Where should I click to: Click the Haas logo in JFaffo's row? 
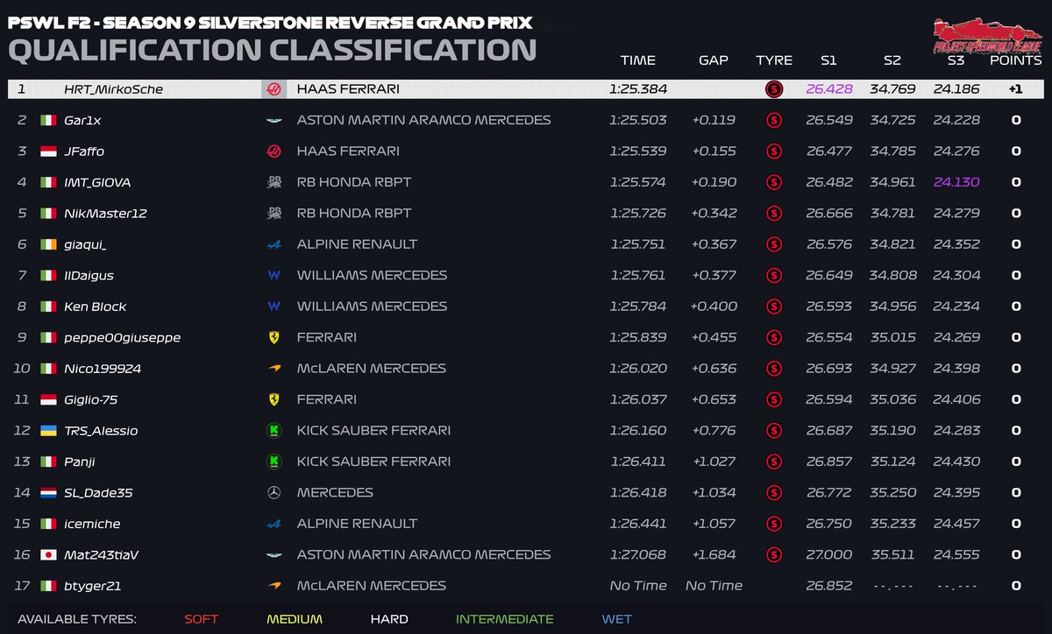click(274, 151)
